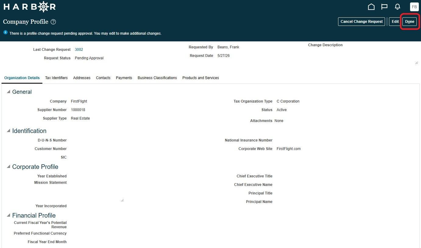Switch to Tax Identifiers tab

56,78
